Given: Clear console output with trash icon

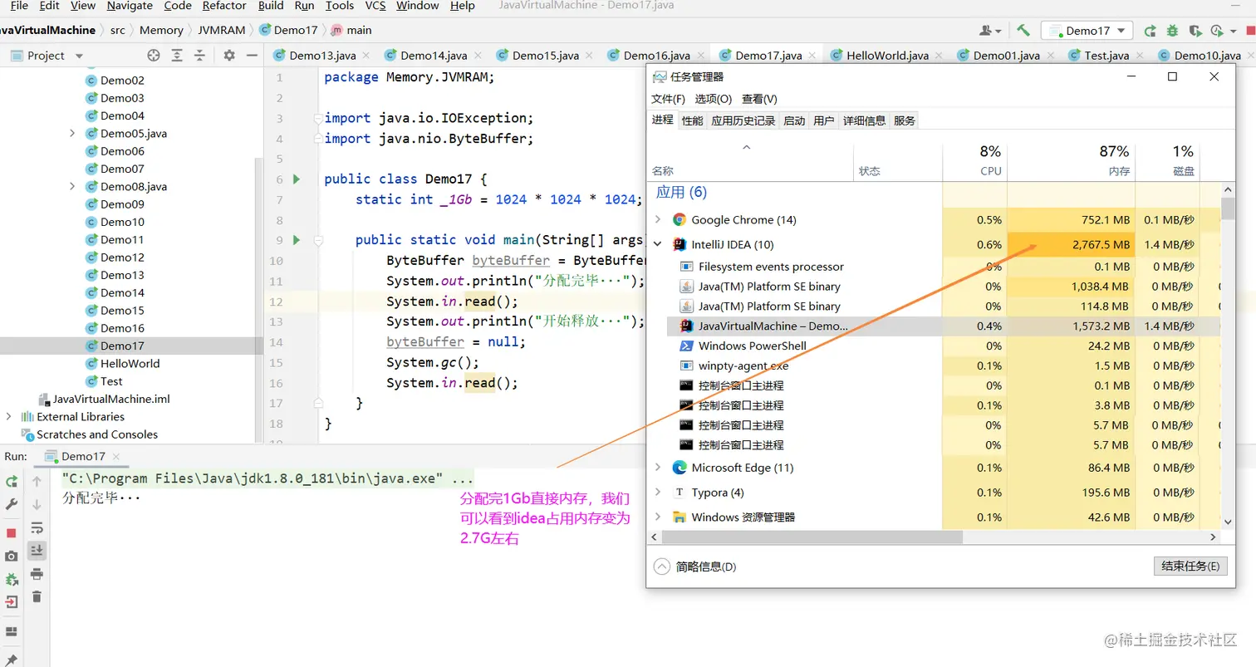Looking at the screenshot, I should pos(37,596).
